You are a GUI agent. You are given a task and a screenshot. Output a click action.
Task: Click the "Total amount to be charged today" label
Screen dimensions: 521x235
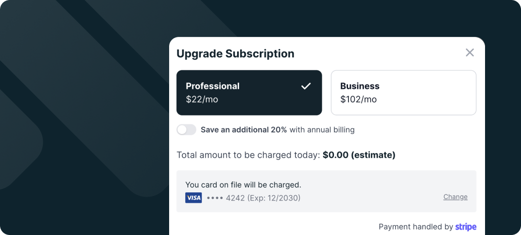pos(248,155)
